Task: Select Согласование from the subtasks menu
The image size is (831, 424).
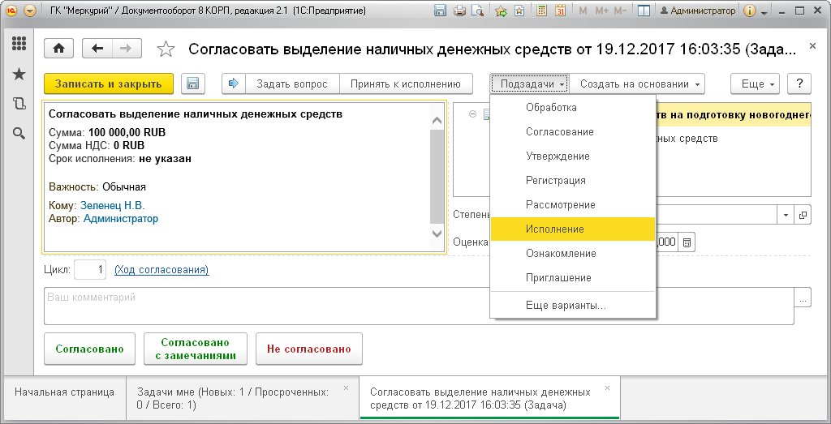Action: [574, 132]
